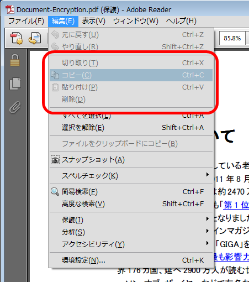Open the page thumbnails panel icon

coord(15,83)
